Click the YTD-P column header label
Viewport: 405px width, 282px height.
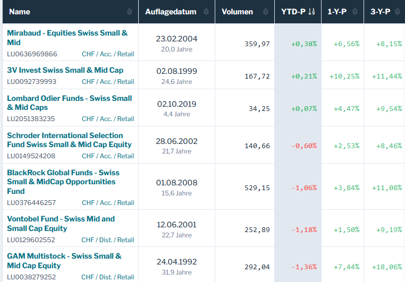293,12
